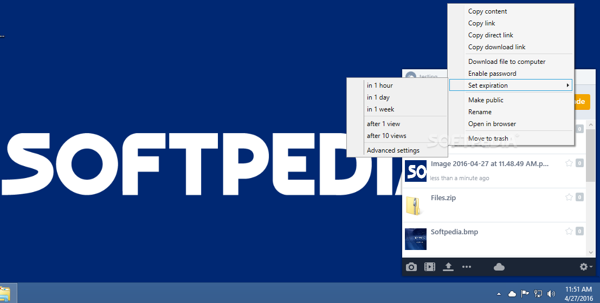Click the Softpedia.bmp file name

454,232
